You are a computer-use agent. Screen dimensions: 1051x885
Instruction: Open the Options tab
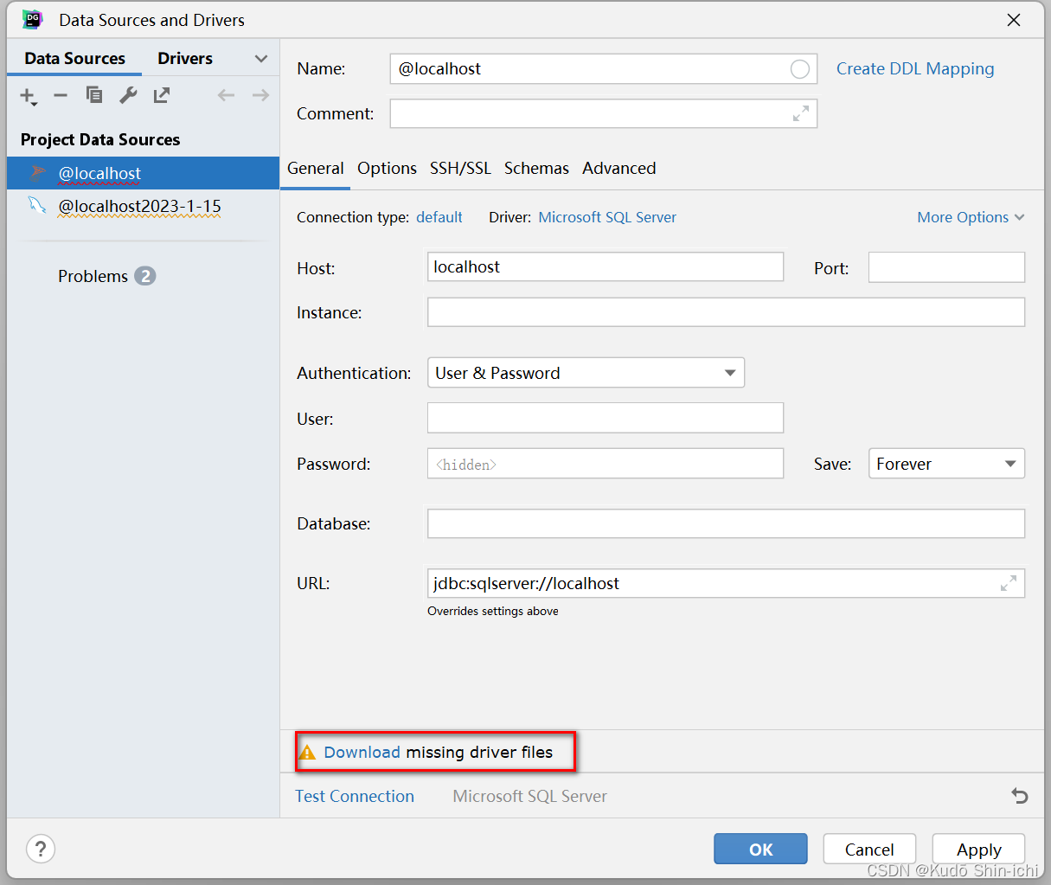pyautogui.click(x=387, y=169)
